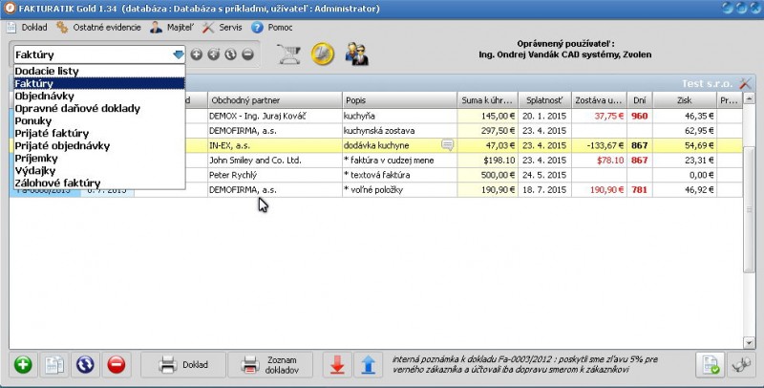This screenshot has height=388, width=764.
Task: Click the 62,95 € profit cell
Action: coord(684,131)
